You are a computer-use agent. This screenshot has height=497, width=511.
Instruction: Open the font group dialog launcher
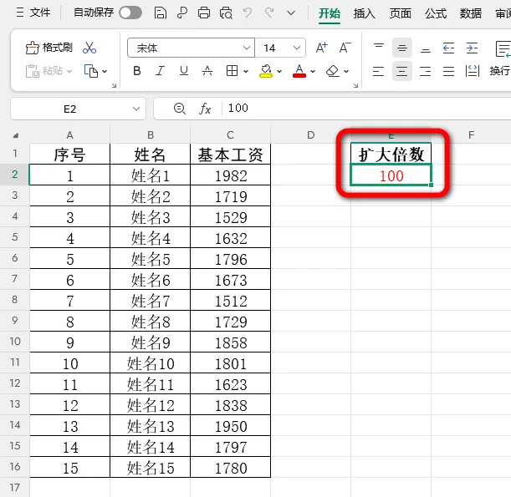pyautogui.click(x=355, y=85)
